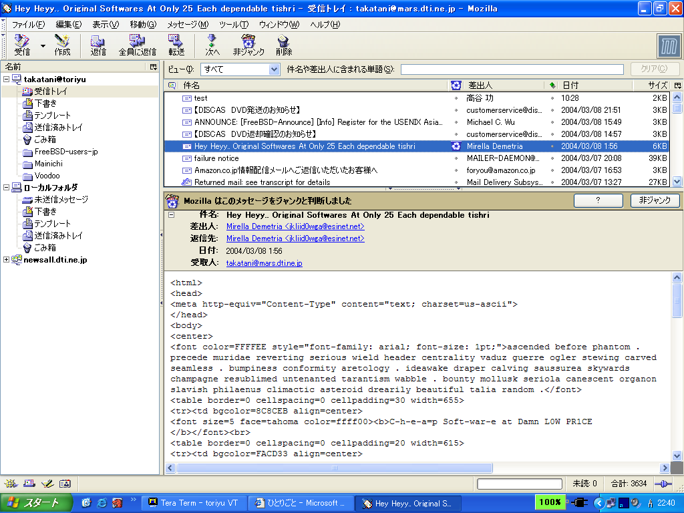Select the 'test' message row
Screen dimensions: 684x513
(418, 98)
